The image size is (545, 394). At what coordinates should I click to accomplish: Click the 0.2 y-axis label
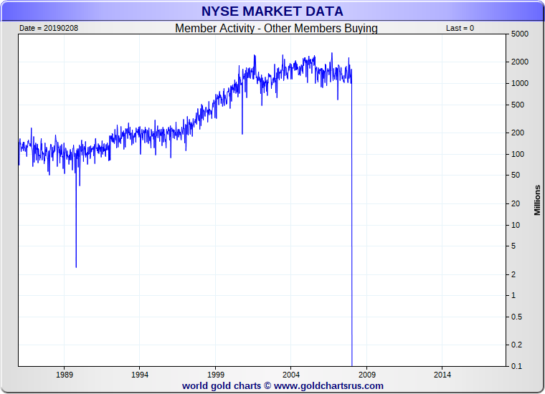tap(516, 345)
